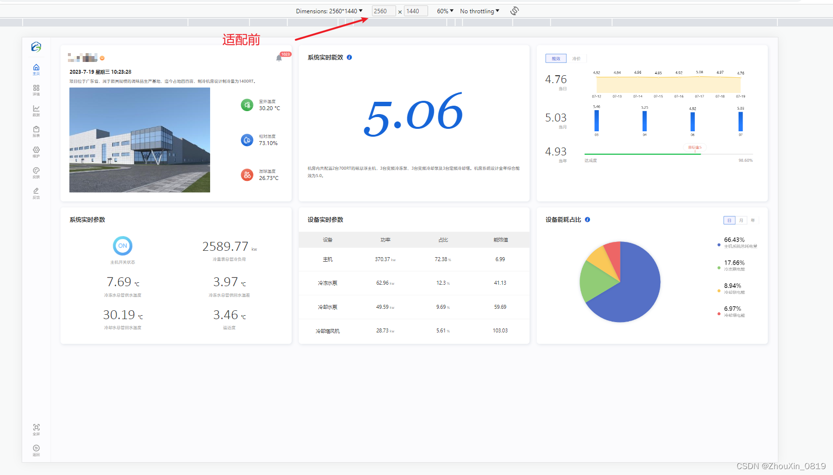Screen dimensions: 833x475
Task: Click the 5.03 当月 value
Action: point(556,118)
